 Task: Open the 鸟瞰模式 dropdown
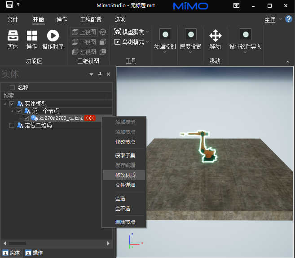pos(147,42)
